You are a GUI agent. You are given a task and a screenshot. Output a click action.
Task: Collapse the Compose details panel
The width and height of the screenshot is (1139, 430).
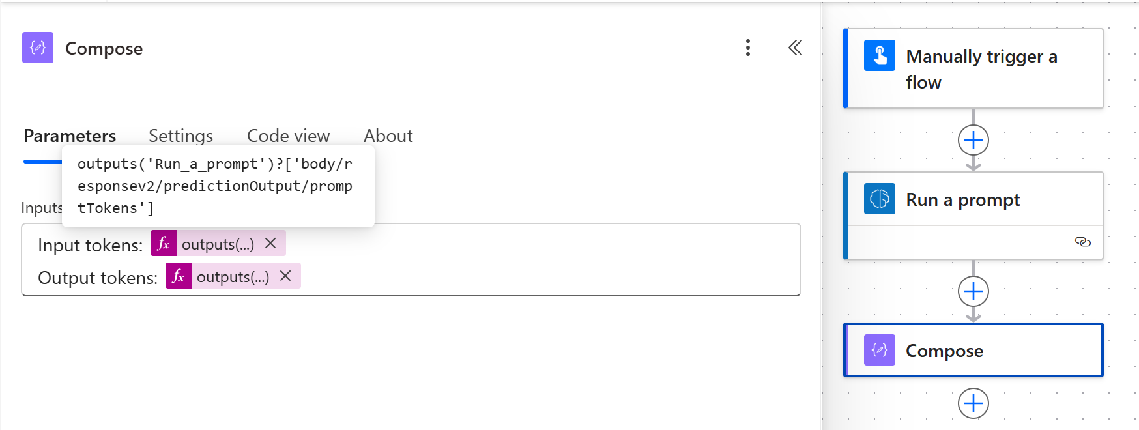tap(795, 48)
